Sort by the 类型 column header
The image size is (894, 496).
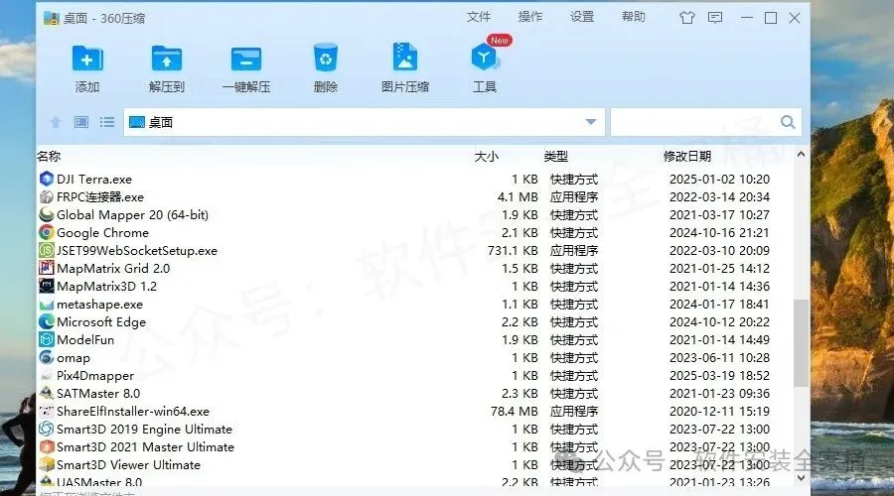[x=555, y=156]
